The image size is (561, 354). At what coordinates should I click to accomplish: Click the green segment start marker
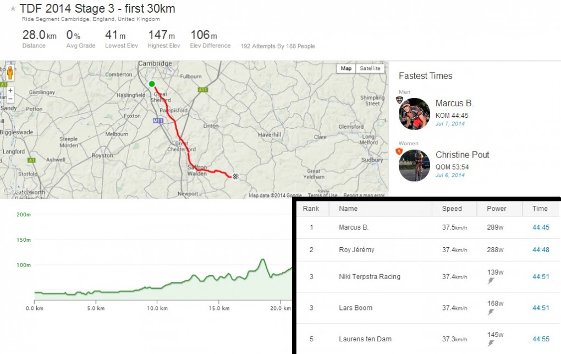click(x=152, y=84)
